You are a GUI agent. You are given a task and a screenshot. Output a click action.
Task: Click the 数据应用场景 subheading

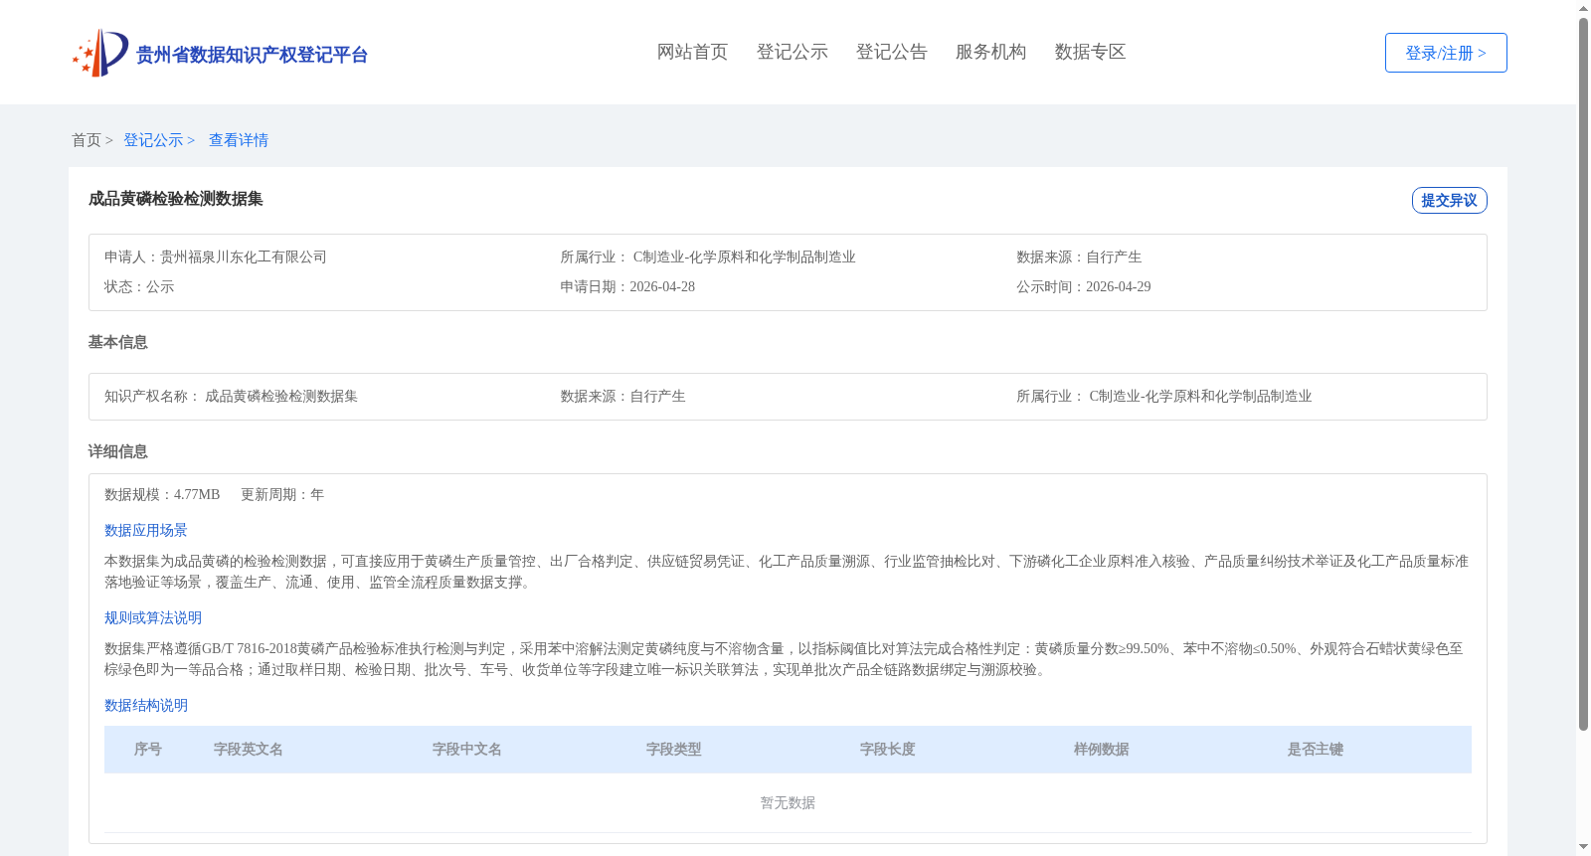tap(146, 530)
